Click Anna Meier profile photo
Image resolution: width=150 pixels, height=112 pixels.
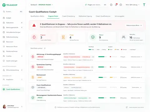click(x=4, y=106)
